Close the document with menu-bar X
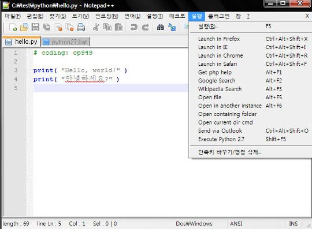The width and height of the screenshot is (312, 229). coord(307,16)
